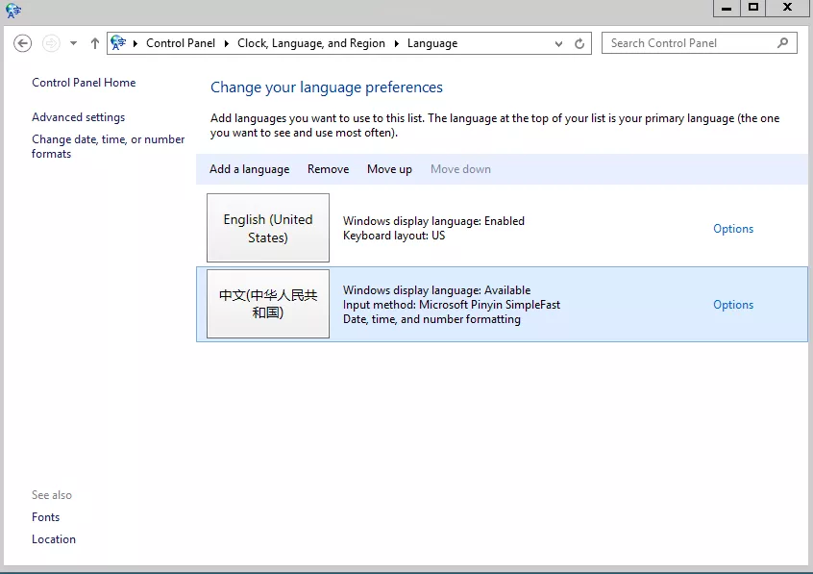This screenshot has height=574, width=813.
Task: Open the recent locations dropdown arrow
Action: (74, 43)
